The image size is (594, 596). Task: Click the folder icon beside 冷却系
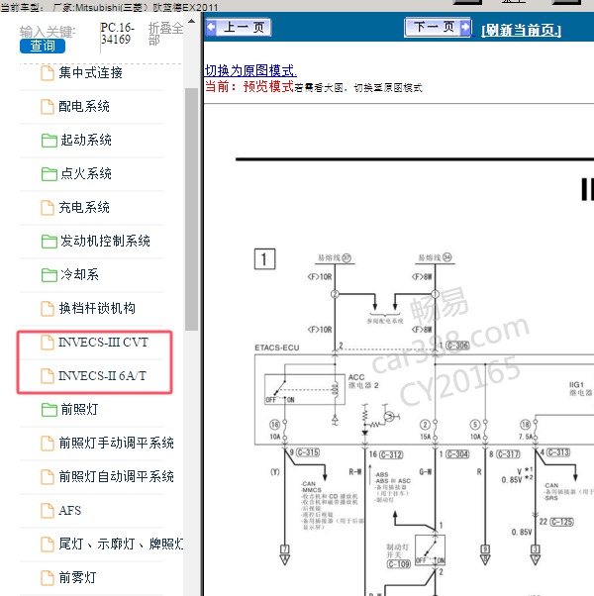pos(49,275)
